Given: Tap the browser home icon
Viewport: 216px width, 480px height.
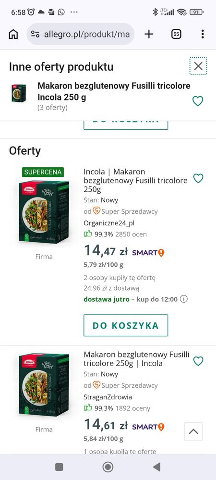Looking at the screenshot, I should point(13,34).
